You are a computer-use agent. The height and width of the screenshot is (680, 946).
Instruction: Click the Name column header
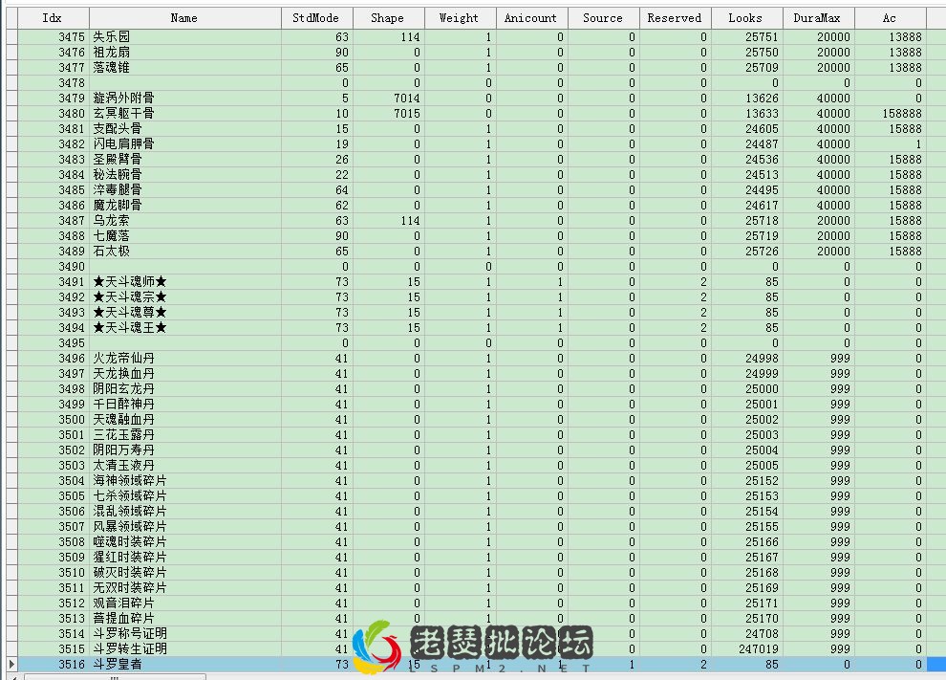(x=183, y=16)
